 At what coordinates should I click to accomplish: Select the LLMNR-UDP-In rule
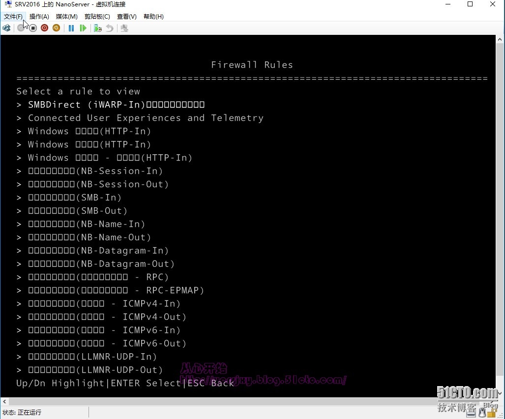coord(87,357)
